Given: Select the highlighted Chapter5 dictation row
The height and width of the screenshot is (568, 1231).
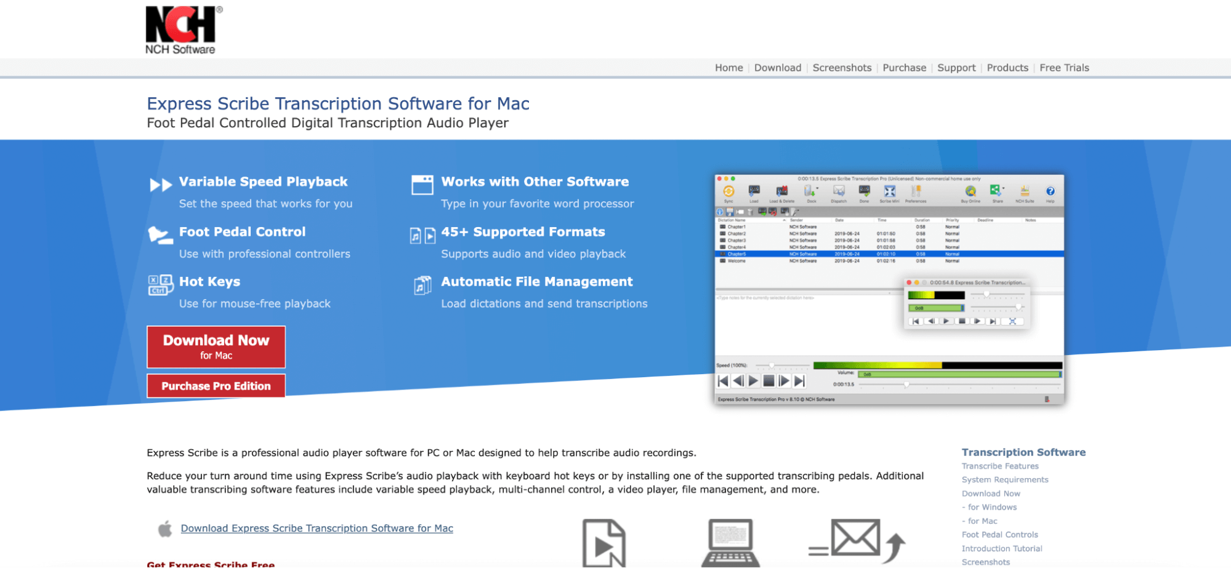Looking at the screenshot, I should (889, 254).
